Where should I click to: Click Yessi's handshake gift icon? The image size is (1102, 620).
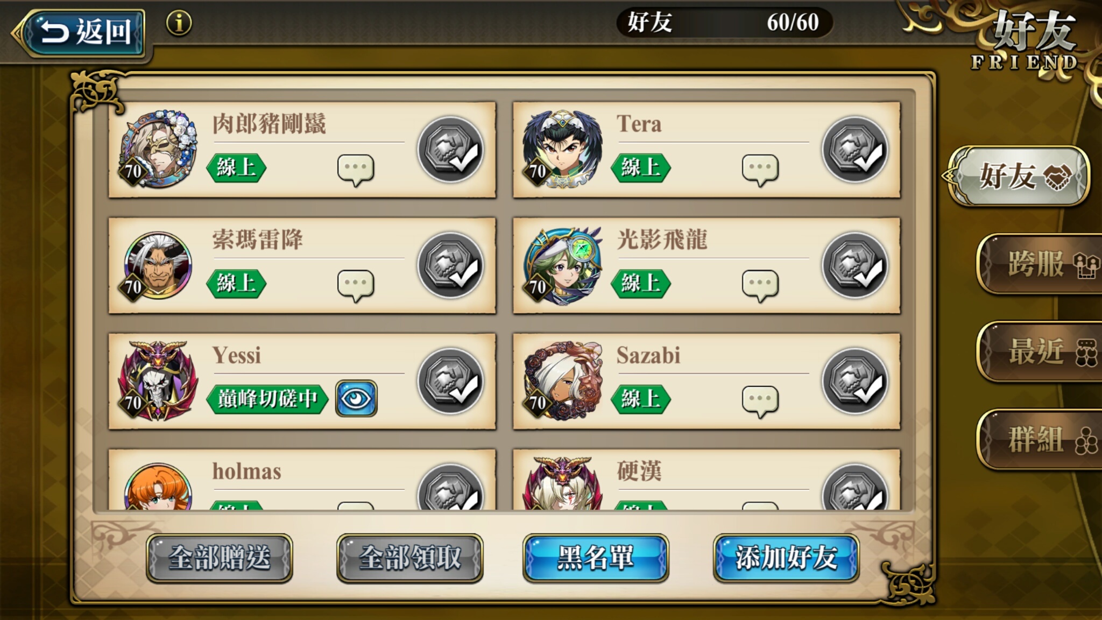[x=451, y=381]
